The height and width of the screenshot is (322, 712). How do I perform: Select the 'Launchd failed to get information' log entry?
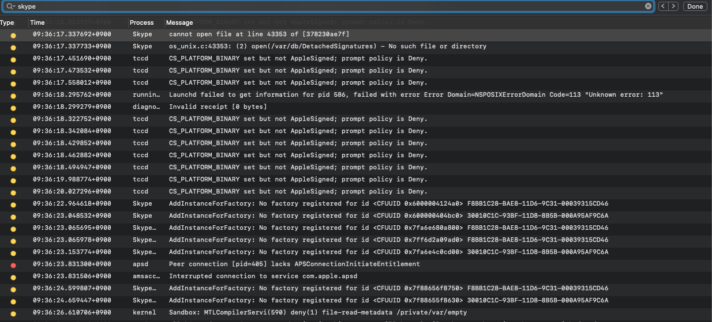[x=415, y=94]
